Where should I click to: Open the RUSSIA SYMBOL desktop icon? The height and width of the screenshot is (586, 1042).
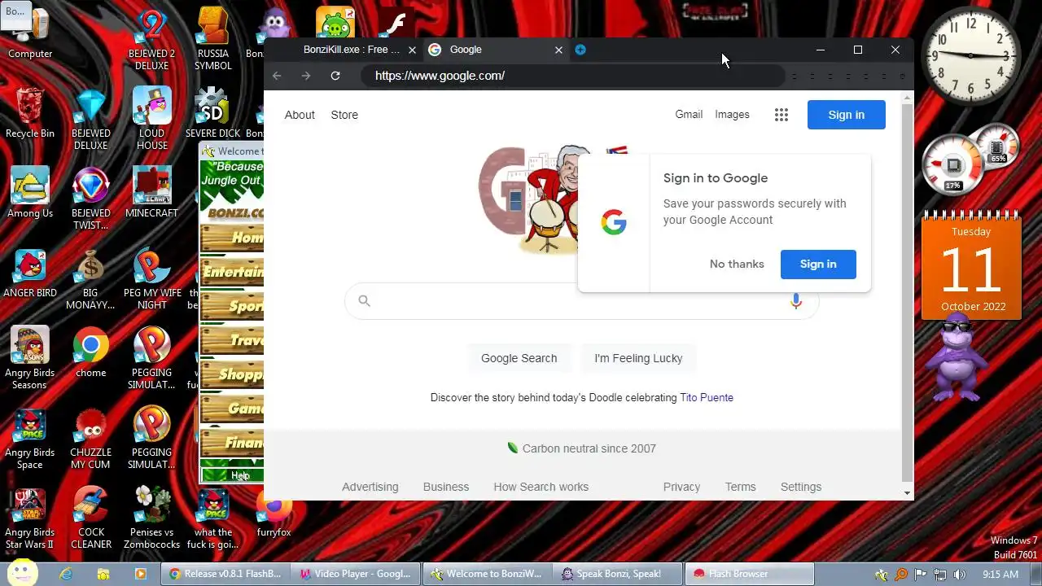pos(213,39)
